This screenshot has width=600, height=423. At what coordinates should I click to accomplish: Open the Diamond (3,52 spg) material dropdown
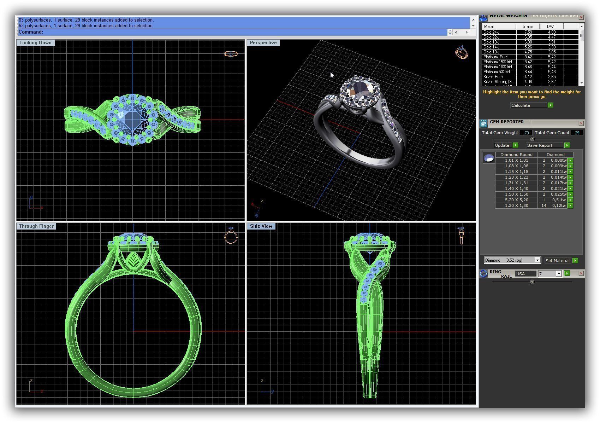[537, 260]
